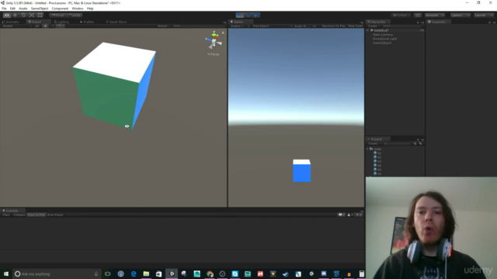Toggle Maximize On Play

333,26
